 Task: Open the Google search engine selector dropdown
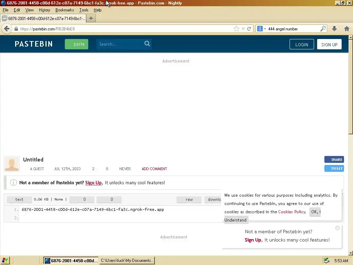pos(262,29)
